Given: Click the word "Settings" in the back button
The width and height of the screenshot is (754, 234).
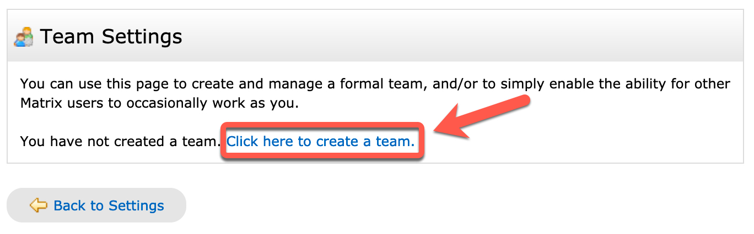Looking at the screenshot, I should pyautogui.click(x=136, y=206).
